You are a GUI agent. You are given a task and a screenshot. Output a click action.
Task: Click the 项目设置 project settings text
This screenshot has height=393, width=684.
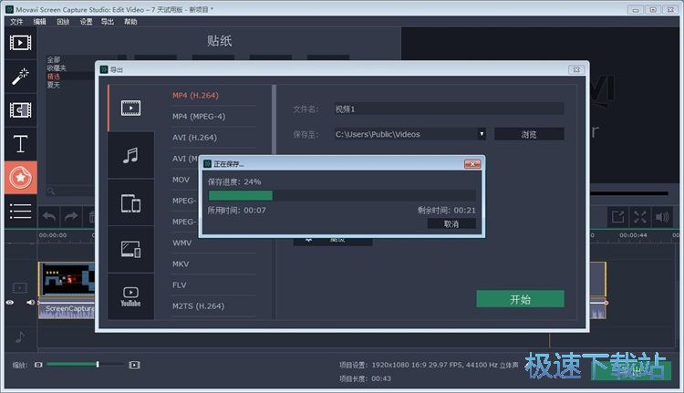point(429,365)
